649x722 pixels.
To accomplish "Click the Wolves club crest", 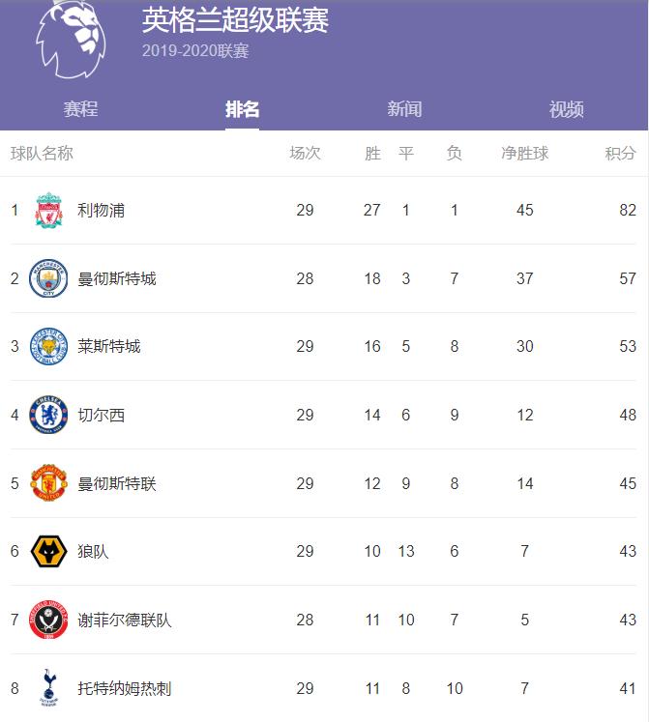I will 48,551.
